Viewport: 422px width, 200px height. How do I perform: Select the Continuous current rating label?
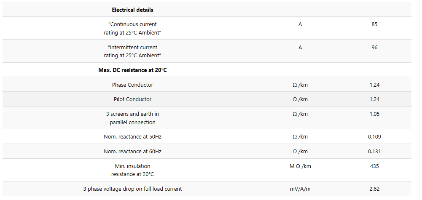point(132,28)
